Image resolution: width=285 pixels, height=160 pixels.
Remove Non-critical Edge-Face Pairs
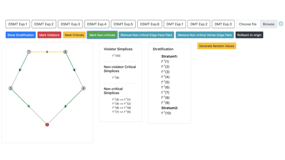tap(147, 35)
